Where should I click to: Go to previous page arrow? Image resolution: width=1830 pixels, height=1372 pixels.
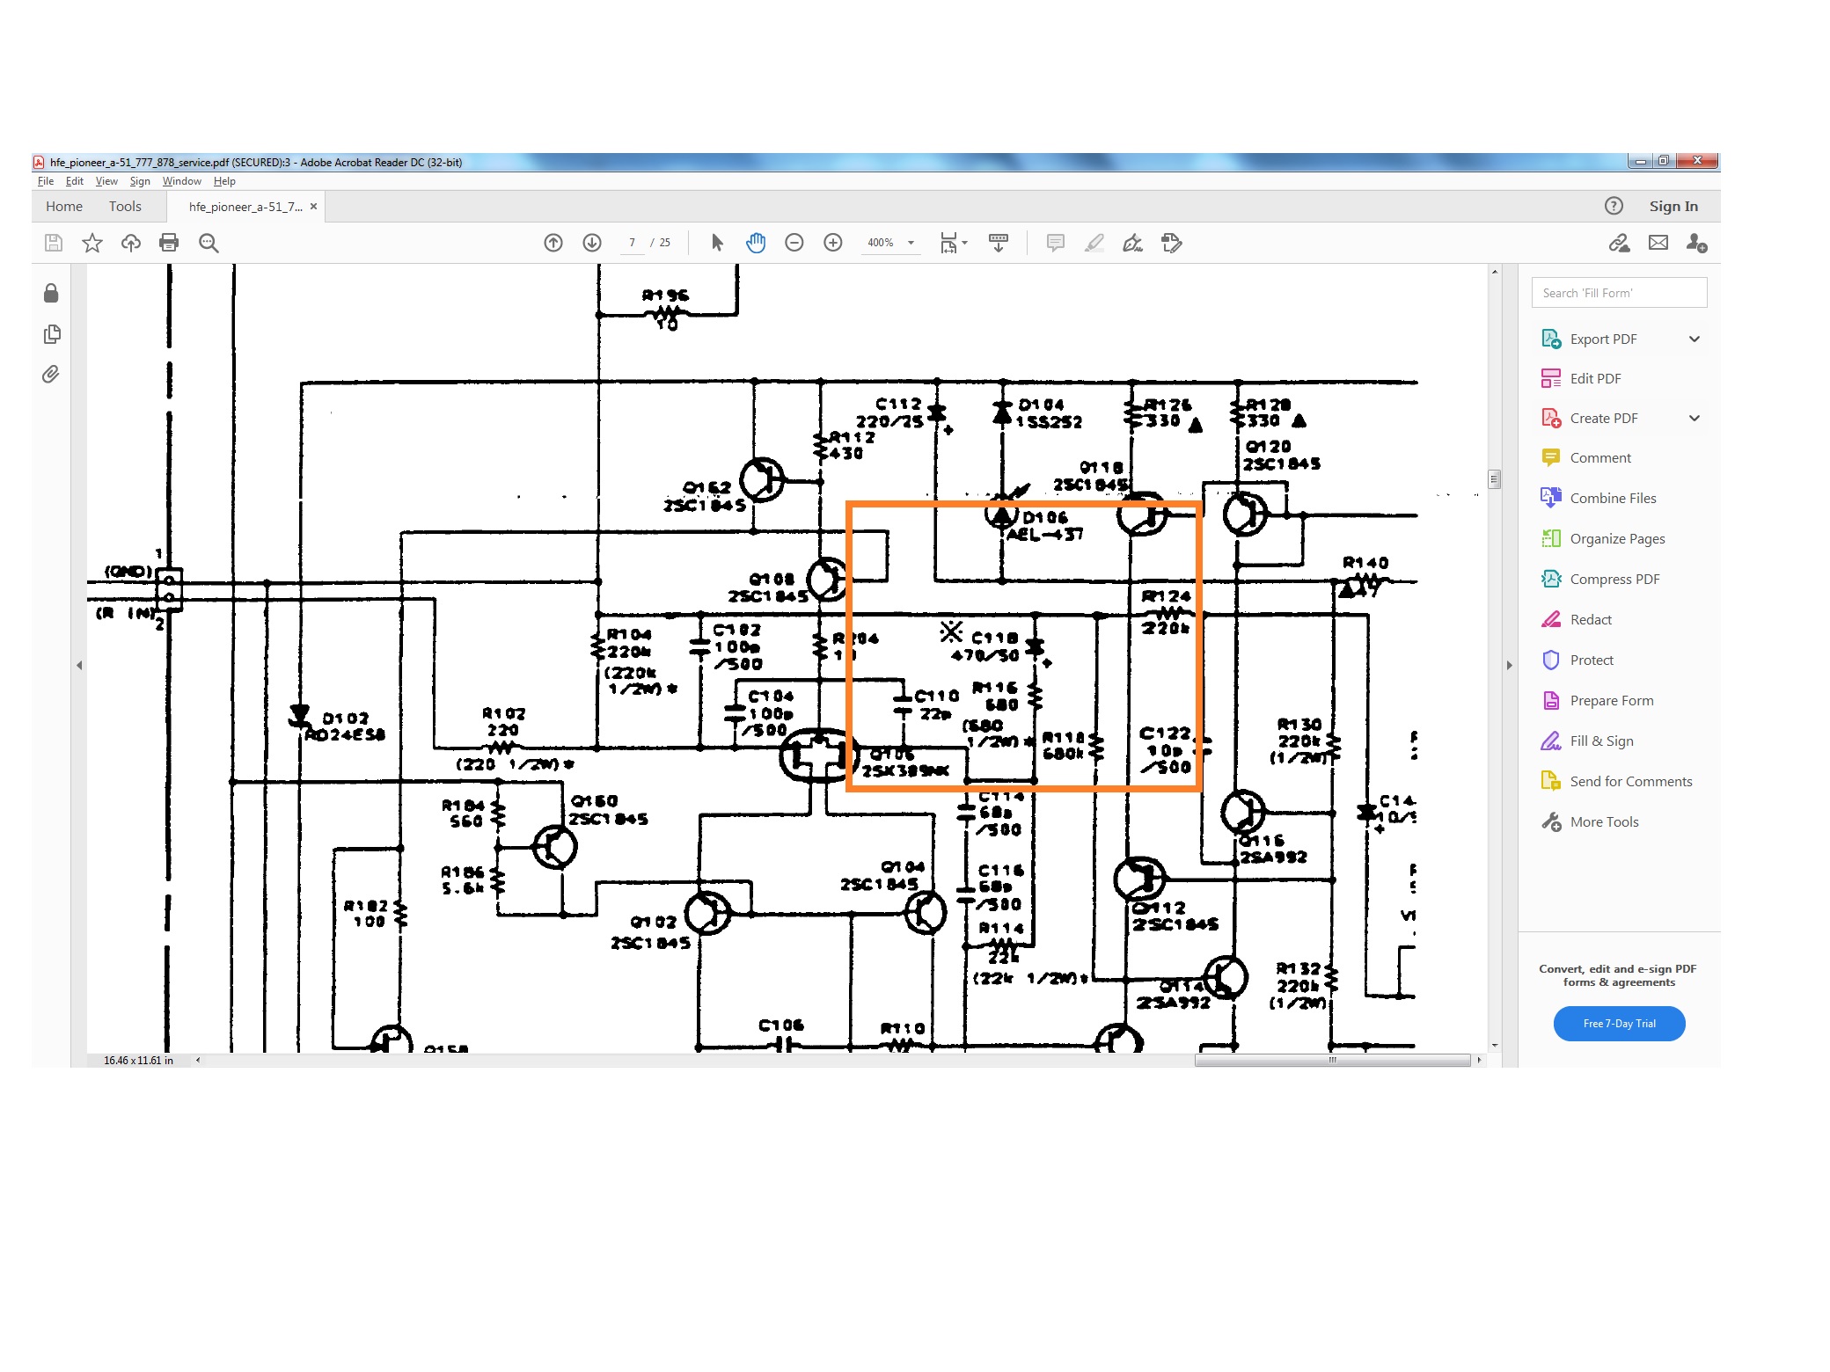[x=553, y=243]
